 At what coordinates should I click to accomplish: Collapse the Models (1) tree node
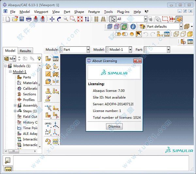[6, 66]
